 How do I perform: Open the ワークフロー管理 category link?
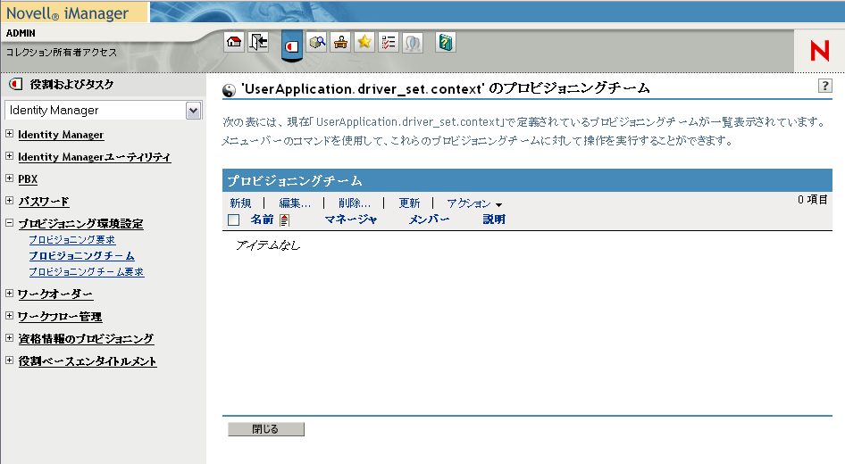point(60,317)
